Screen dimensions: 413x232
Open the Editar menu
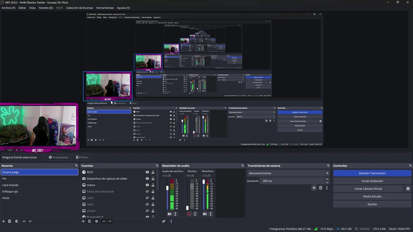point(22,8)
